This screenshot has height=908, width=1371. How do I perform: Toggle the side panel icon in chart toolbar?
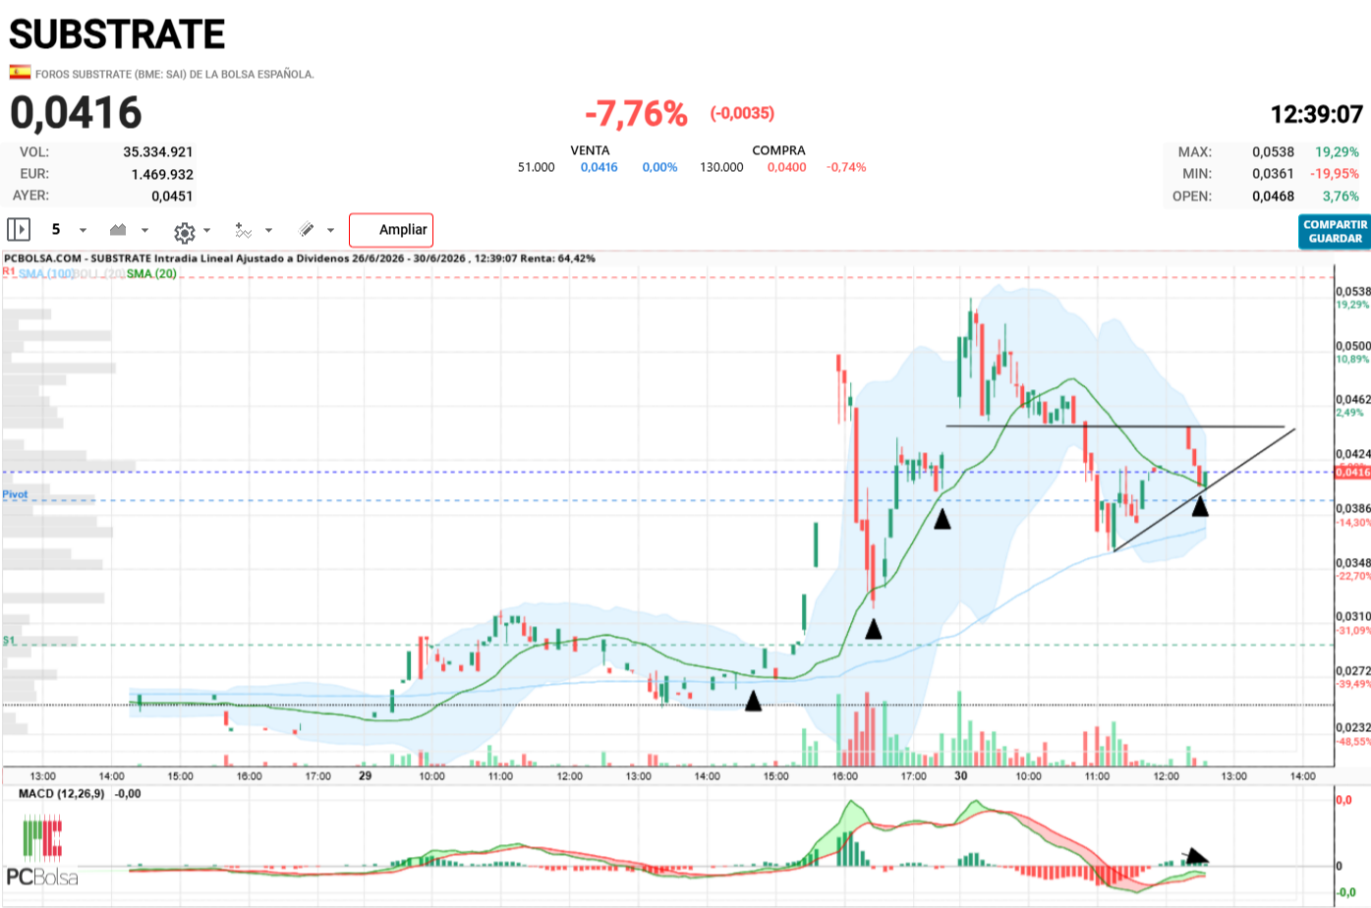pos(19,230)
